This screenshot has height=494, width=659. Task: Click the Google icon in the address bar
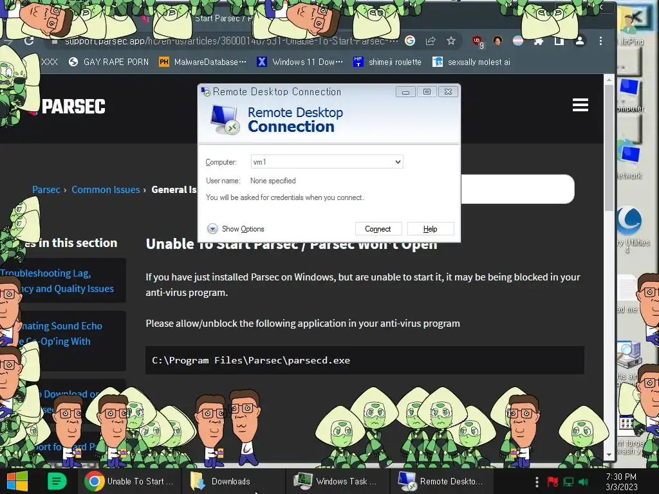pyautogui.click(x=410, y=41)
